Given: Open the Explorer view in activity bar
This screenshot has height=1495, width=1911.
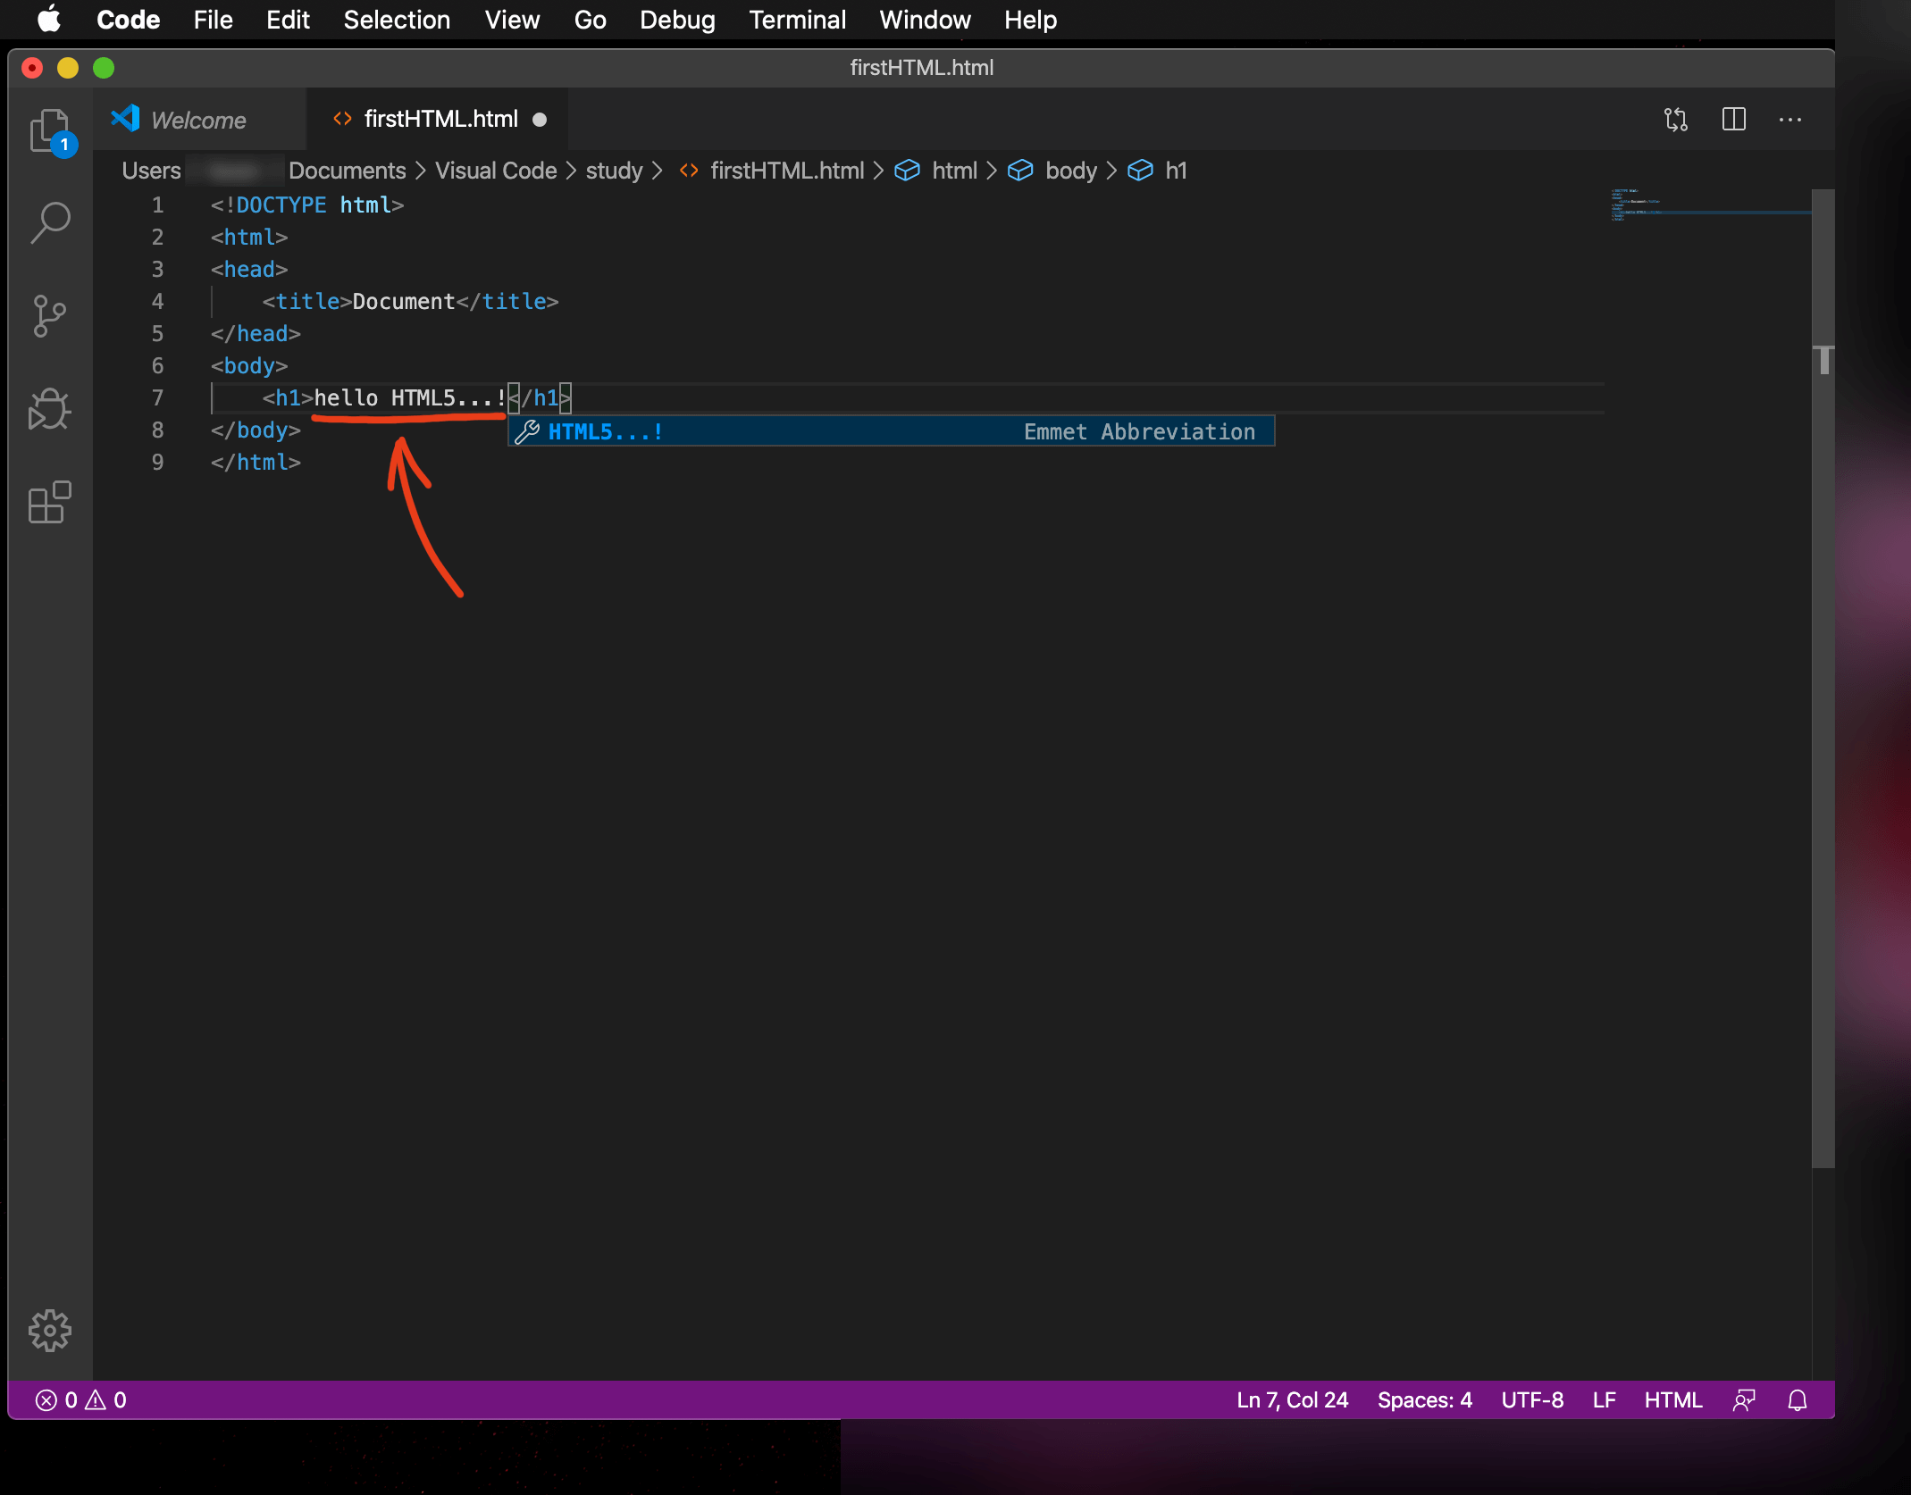Looking at the screenshot, I should pos(49,130).
